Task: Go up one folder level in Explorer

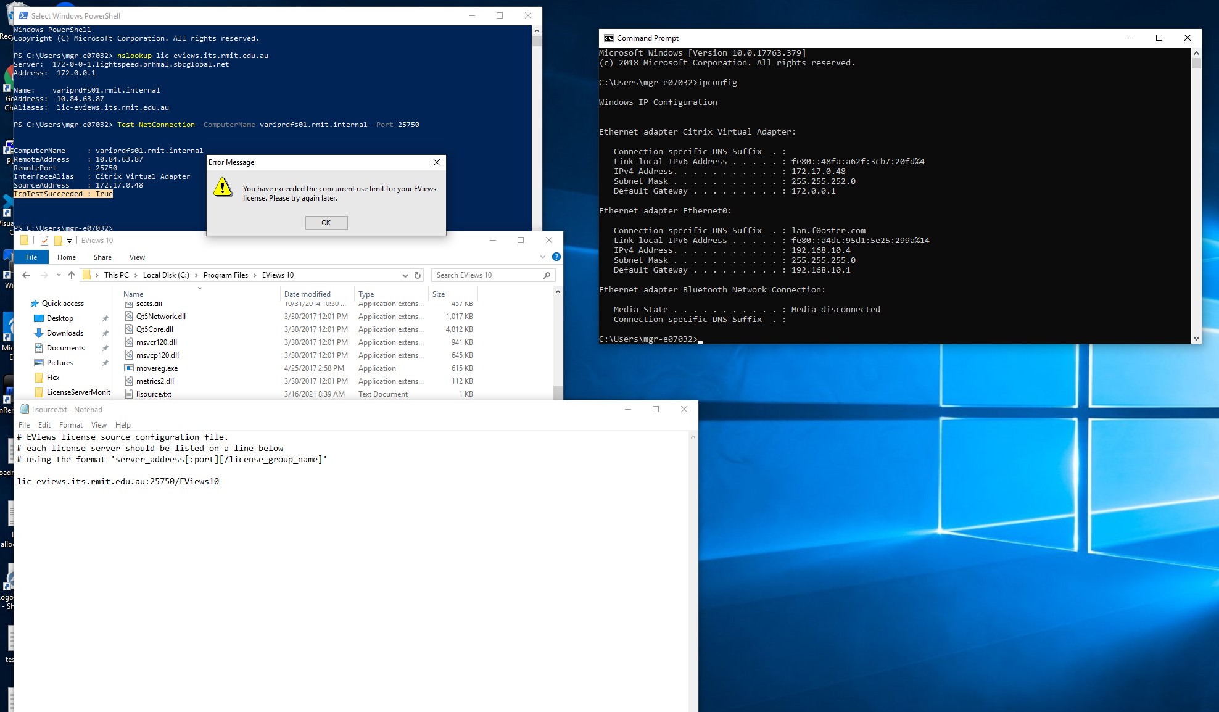Action: [72, 275]
